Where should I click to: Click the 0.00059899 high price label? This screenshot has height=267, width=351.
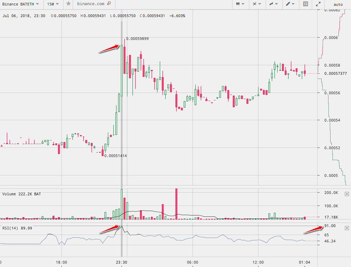pos(137,39)
